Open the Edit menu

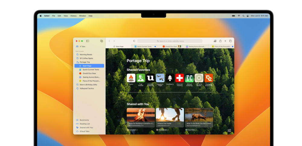(59, 16)
